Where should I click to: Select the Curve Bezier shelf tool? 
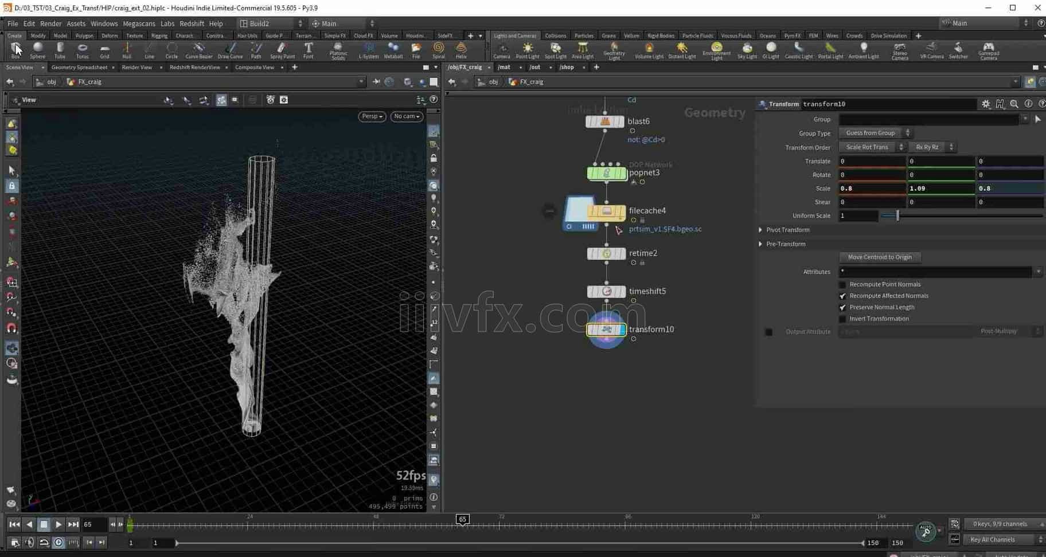[x=199, y=50]
